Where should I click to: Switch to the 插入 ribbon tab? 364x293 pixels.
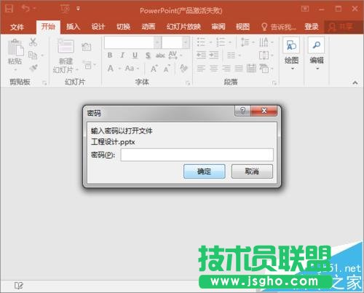click(73, 26)
